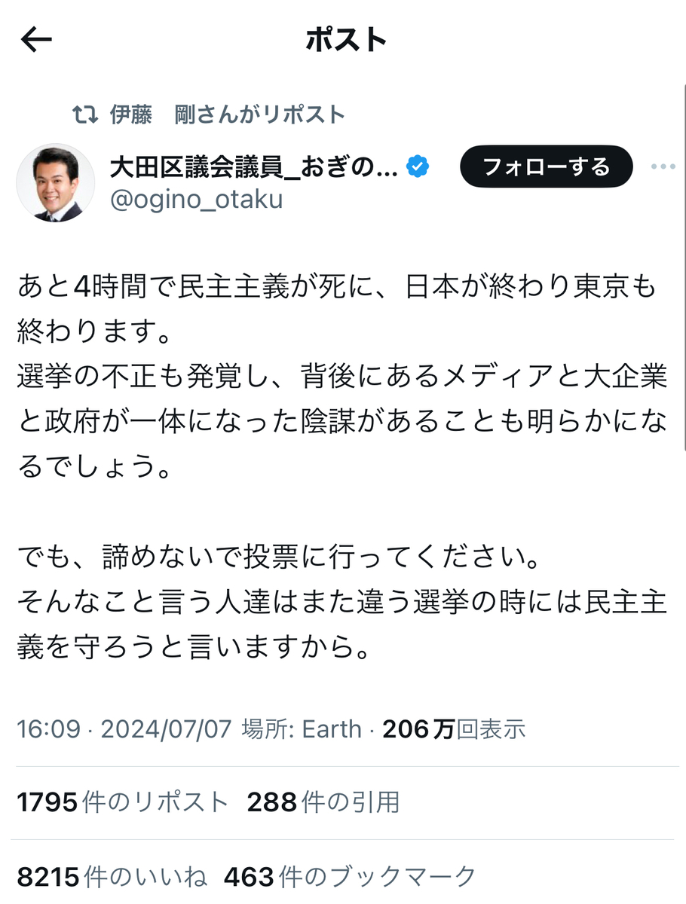
Task: Tap the repost arrows icon above the post
Action: 84,115
